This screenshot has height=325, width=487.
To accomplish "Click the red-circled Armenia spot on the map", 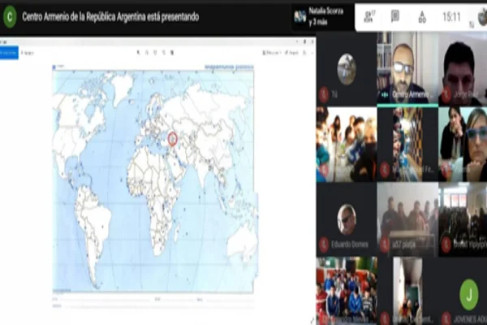I will point(172,139).
